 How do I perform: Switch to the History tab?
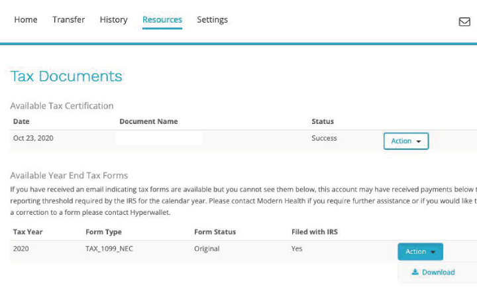[113, 20]
